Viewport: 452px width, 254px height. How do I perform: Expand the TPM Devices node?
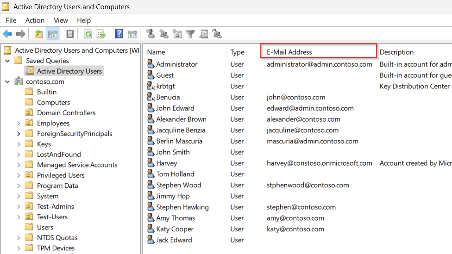(19, 248)
